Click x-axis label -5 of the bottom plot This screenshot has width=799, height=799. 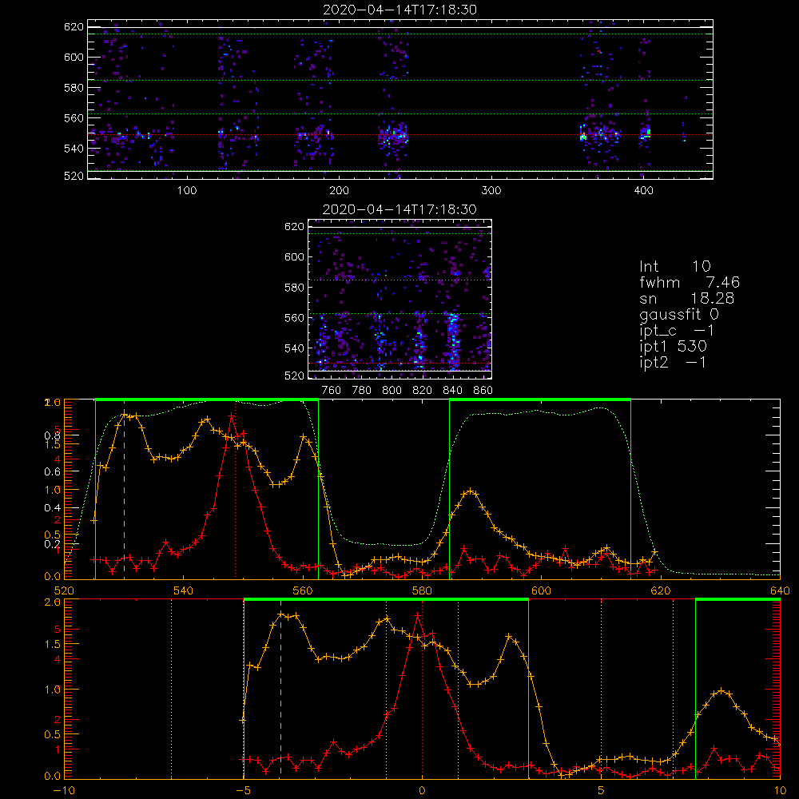(244, 791)
